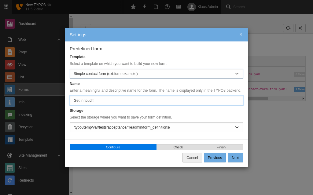Focus the form Name input field
The width and height of the screenshot is (313, 195).
[x=156, y=101]
